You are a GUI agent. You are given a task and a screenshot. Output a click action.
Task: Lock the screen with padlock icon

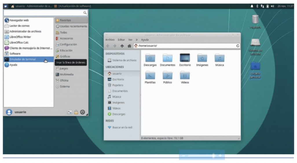coord(76,112)
